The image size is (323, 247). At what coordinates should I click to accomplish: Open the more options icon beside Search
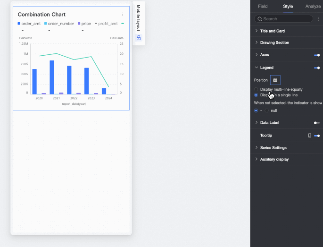click(x=318, y=19)
